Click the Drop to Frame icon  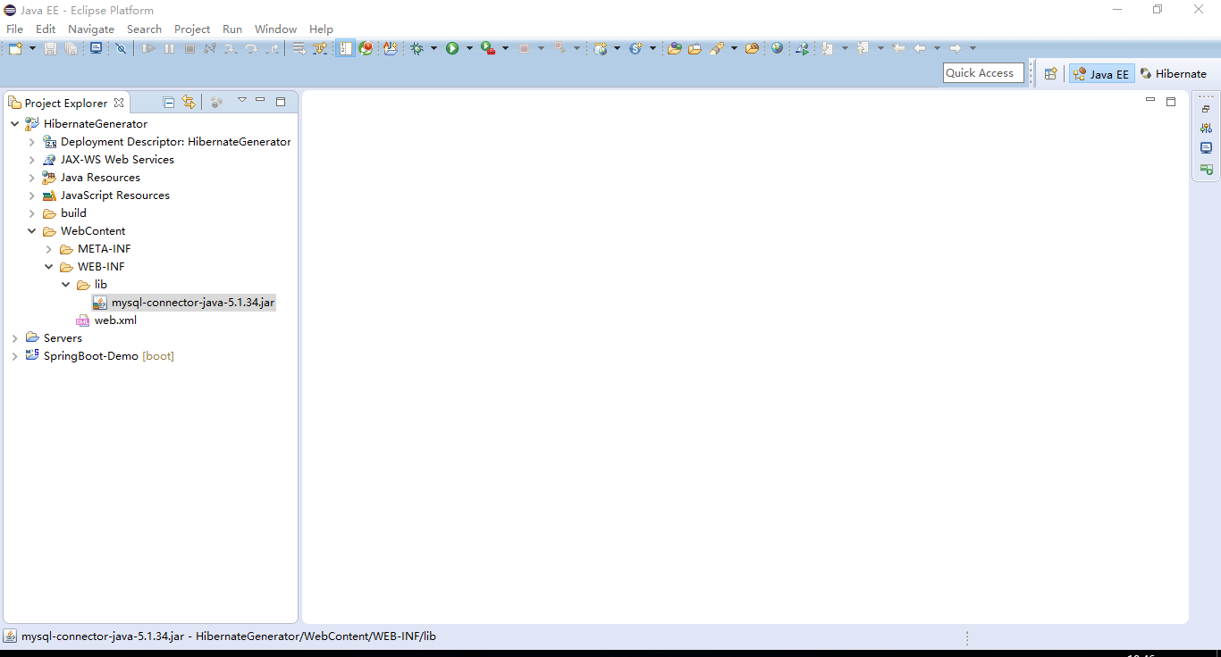299,48
